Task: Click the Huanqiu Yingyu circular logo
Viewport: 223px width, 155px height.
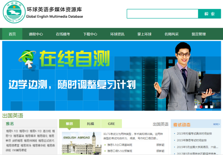Action: click(x=14, y=12)
